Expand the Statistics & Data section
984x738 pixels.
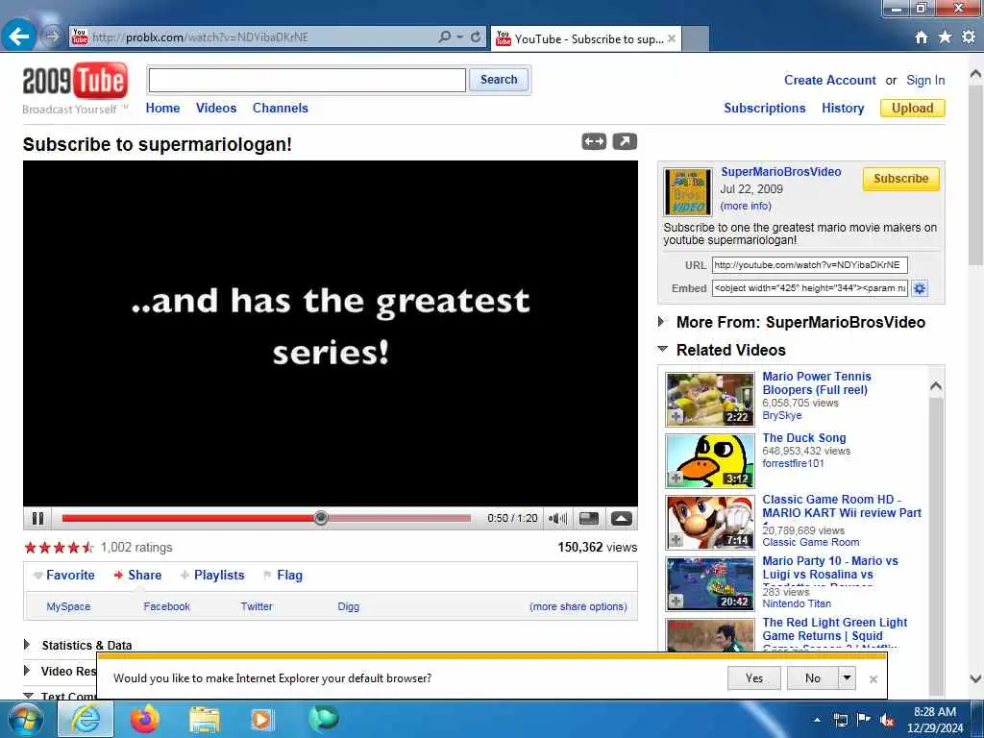click(27, 645)
